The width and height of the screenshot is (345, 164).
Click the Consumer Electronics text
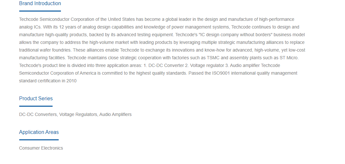(41, 148)
